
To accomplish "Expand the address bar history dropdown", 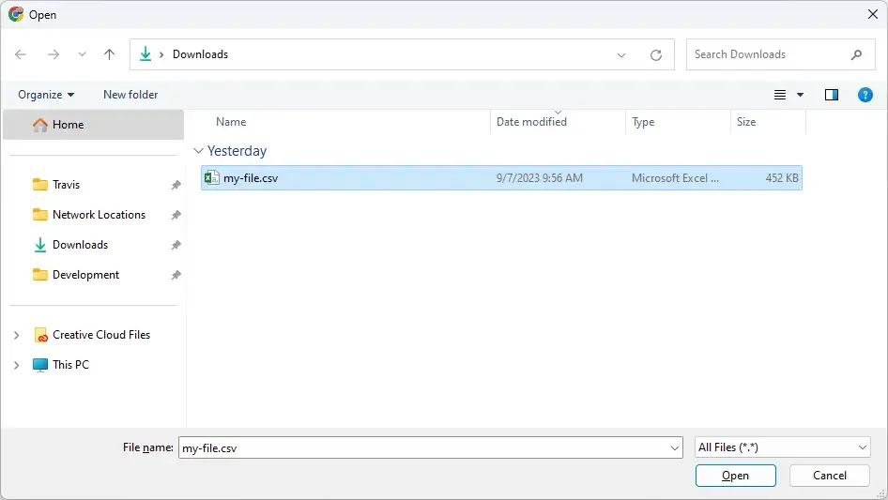I will click(x=621, y=55).
